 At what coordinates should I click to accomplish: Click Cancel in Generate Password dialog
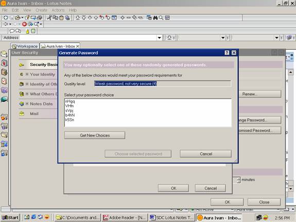206,154
